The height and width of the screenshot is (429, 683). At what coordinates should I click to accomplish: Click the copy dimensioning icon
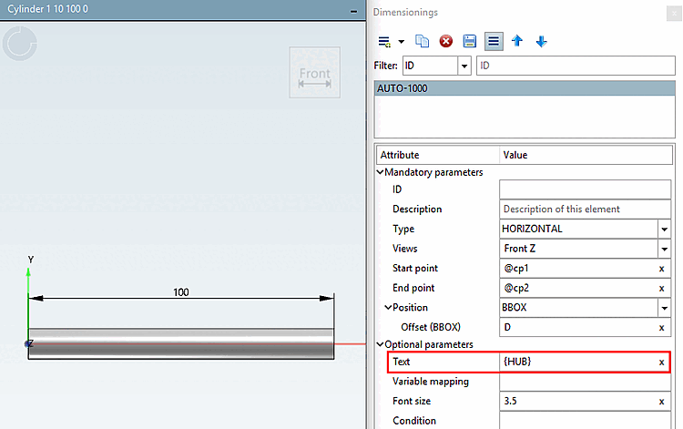[422, 41]
